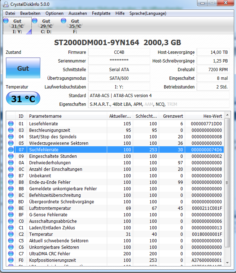Click the Aktueller column header
The image size is (236, 273).
(x=120, y=116)
